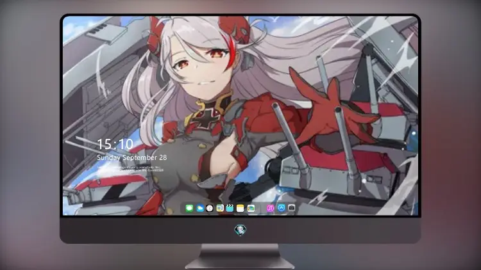The width and height of the screenshot is (481, 270).
Task: Launch the Clock app from the dock
Action: (210, 209)
